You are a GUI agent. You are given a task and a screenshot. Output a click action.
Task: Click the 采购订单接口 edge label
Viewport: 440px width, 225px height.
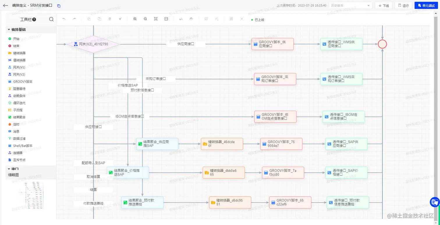(156, 79)
